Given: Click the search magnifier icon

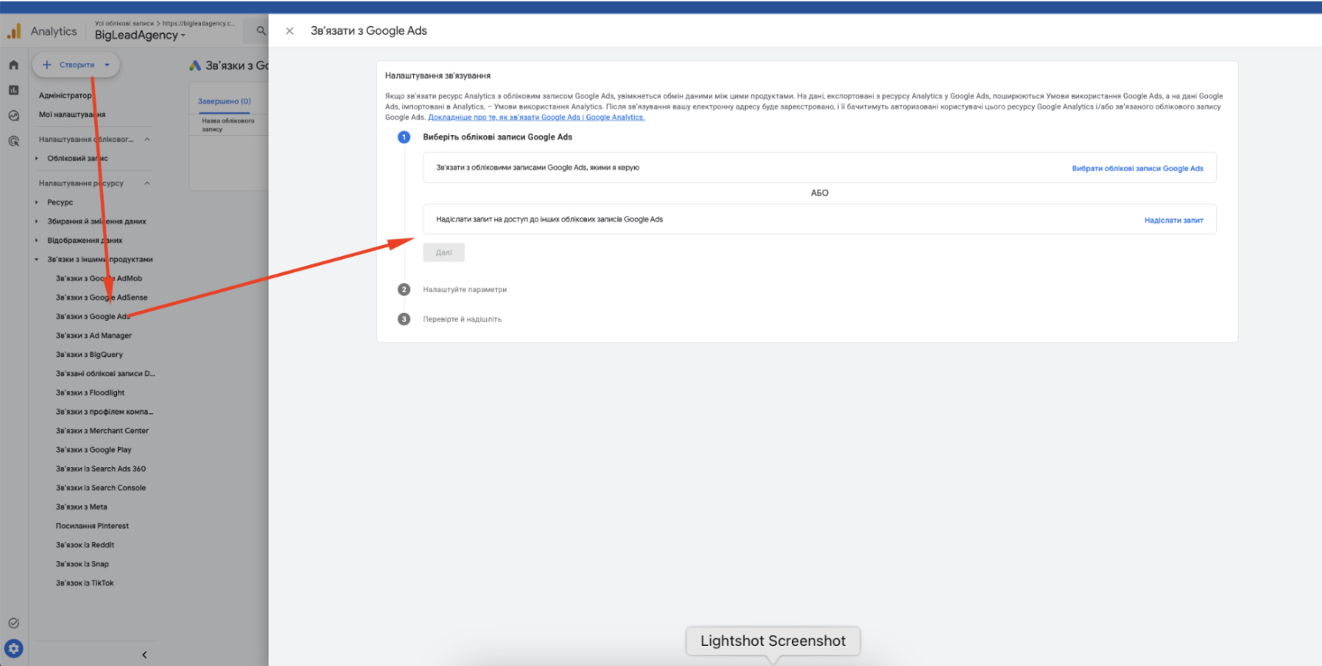Looking at the screenshot, I should [x=261, y=31].
